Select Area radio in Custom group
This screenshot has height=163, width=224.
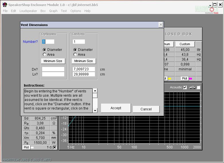(75, 55)
